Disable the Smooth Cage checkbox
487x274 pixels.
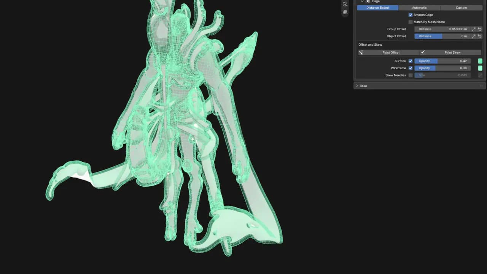coord(411,15)
